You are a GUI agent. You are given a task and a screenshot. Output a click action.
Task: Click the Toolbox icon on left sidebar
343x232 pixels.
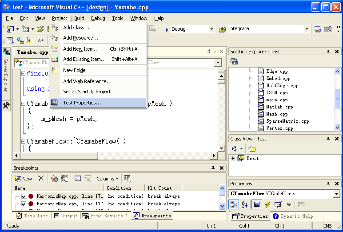click(x=6, y=105)
